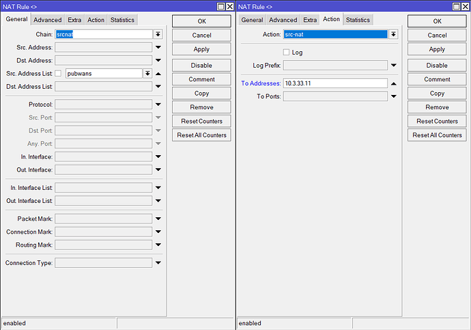Toggle the Src. Address List invert checkbox
The image size is (471, 330).
pyautogui.click(x=58, y=73)
